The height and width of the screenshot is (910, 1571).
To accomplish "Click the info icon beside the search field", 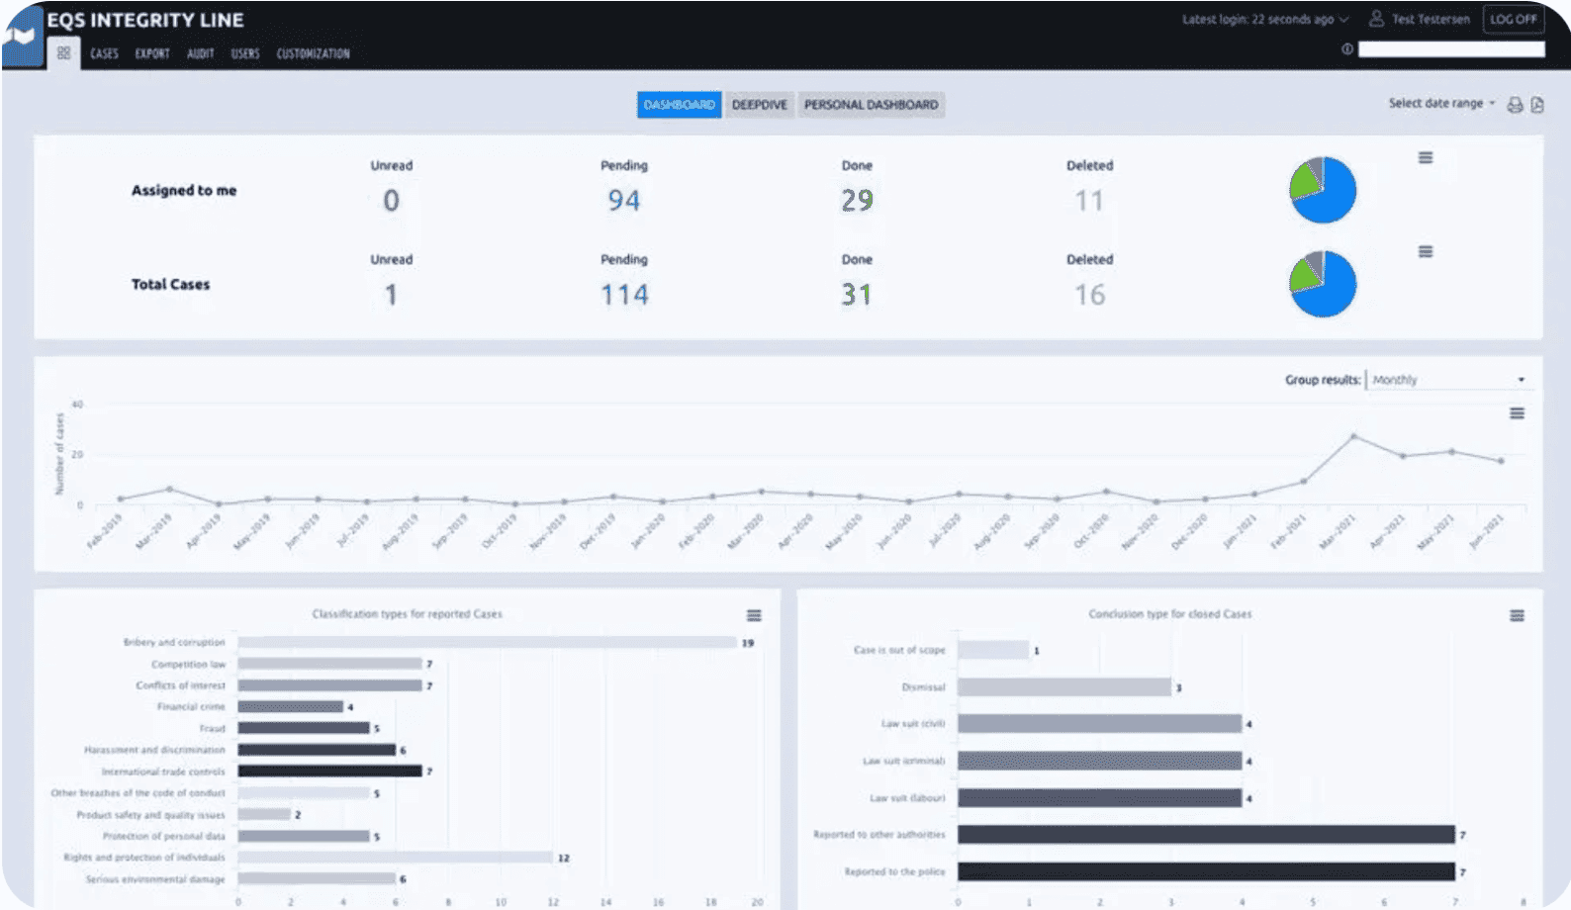I will tap(1347, 49).
